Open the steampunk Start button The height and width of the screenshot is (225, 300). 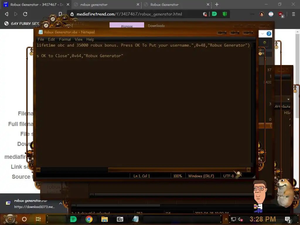click(x=10, y=219)
